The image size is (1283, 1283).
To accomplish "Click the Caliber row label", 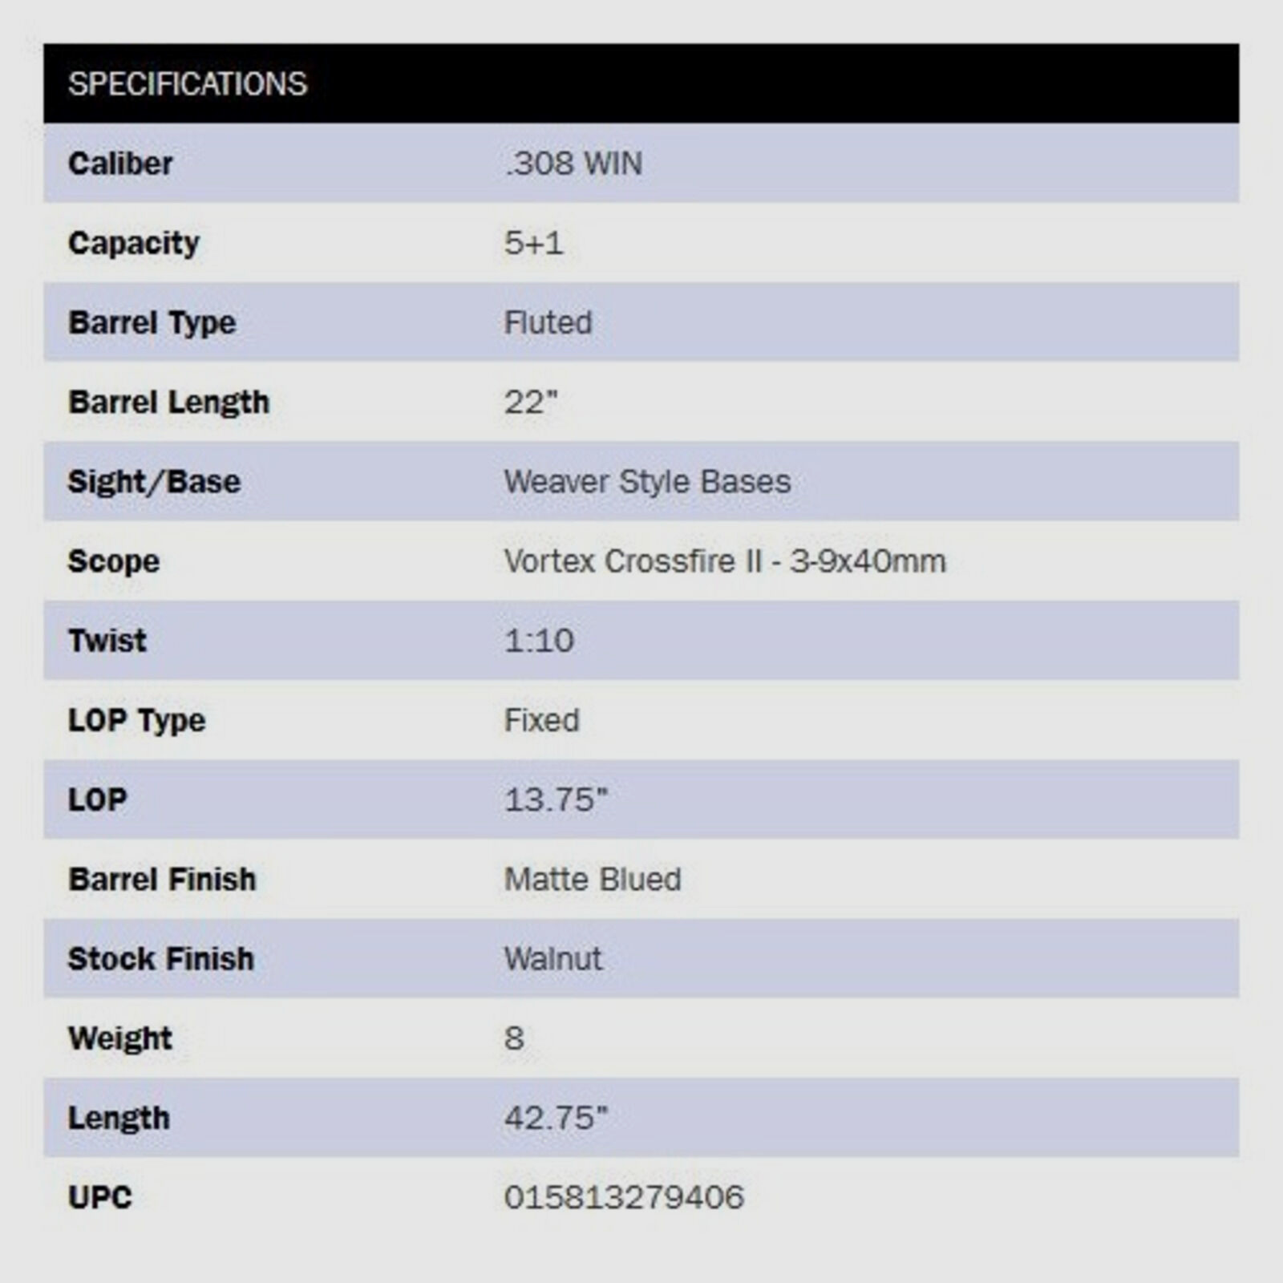I will point(120,164).
